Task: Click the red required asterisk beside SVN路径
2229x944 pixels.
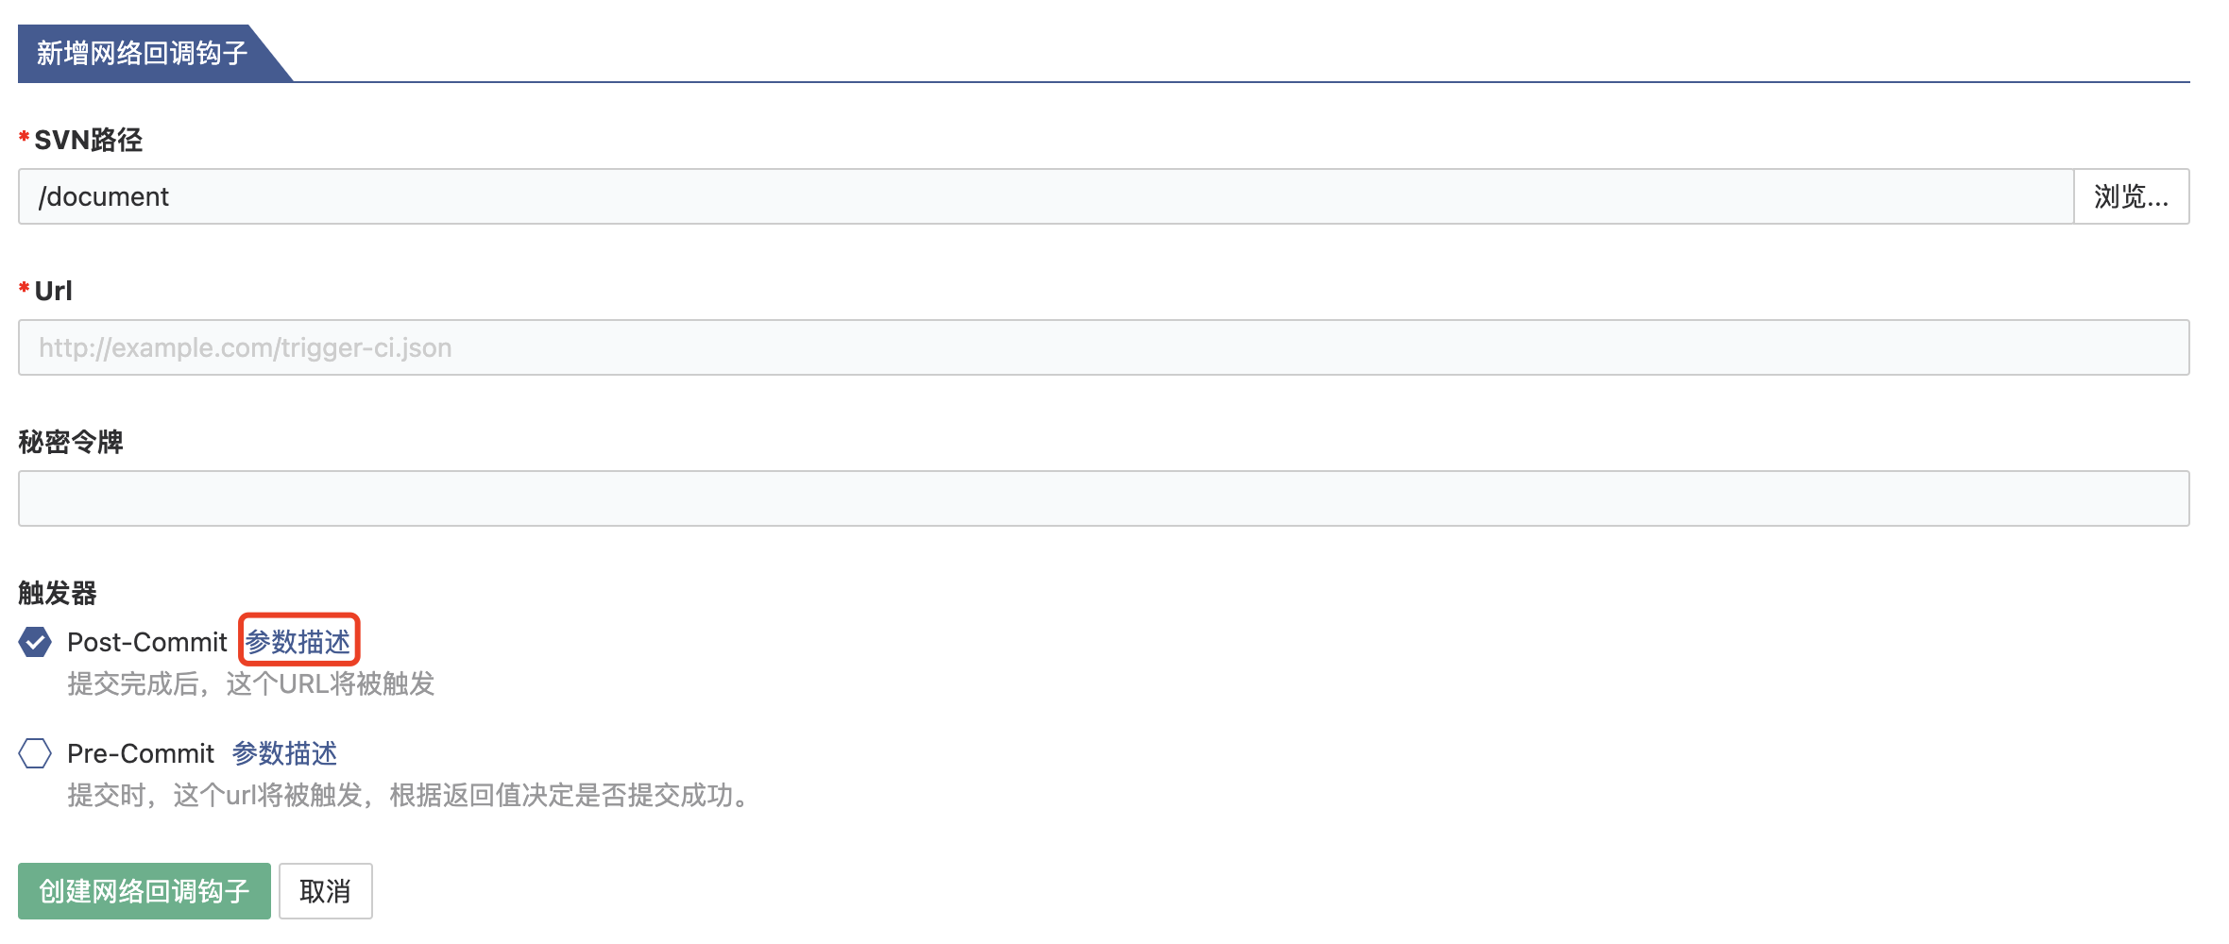Action: coord(24,138)
